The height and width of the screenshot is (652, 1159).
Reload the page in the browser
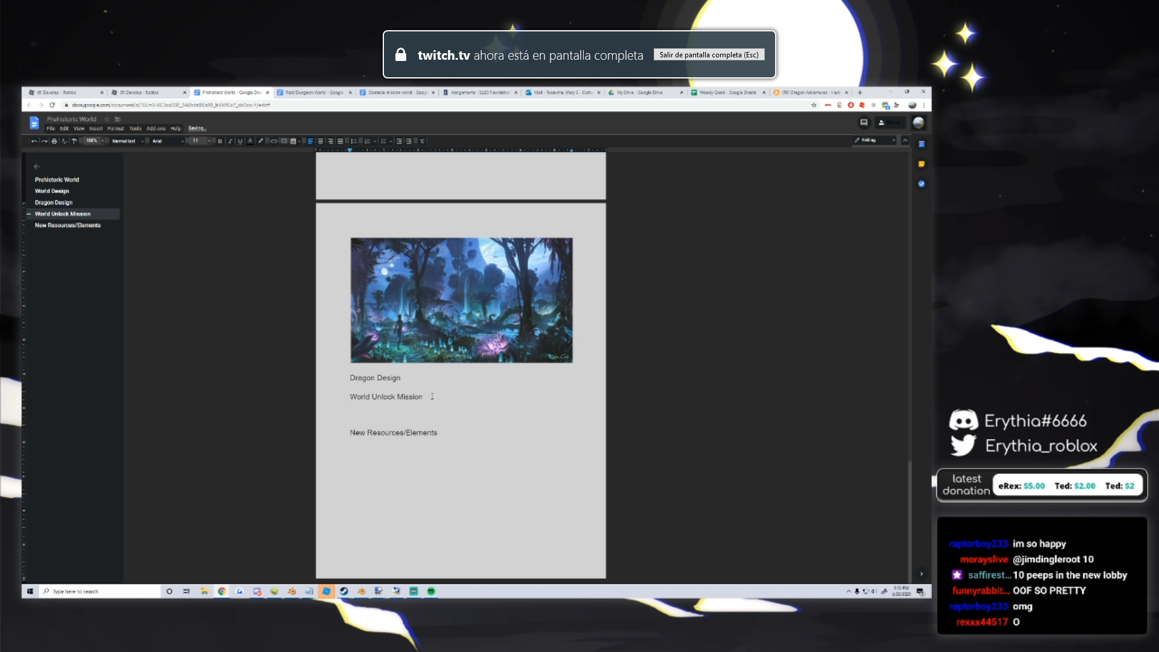(x=53, y=105)
